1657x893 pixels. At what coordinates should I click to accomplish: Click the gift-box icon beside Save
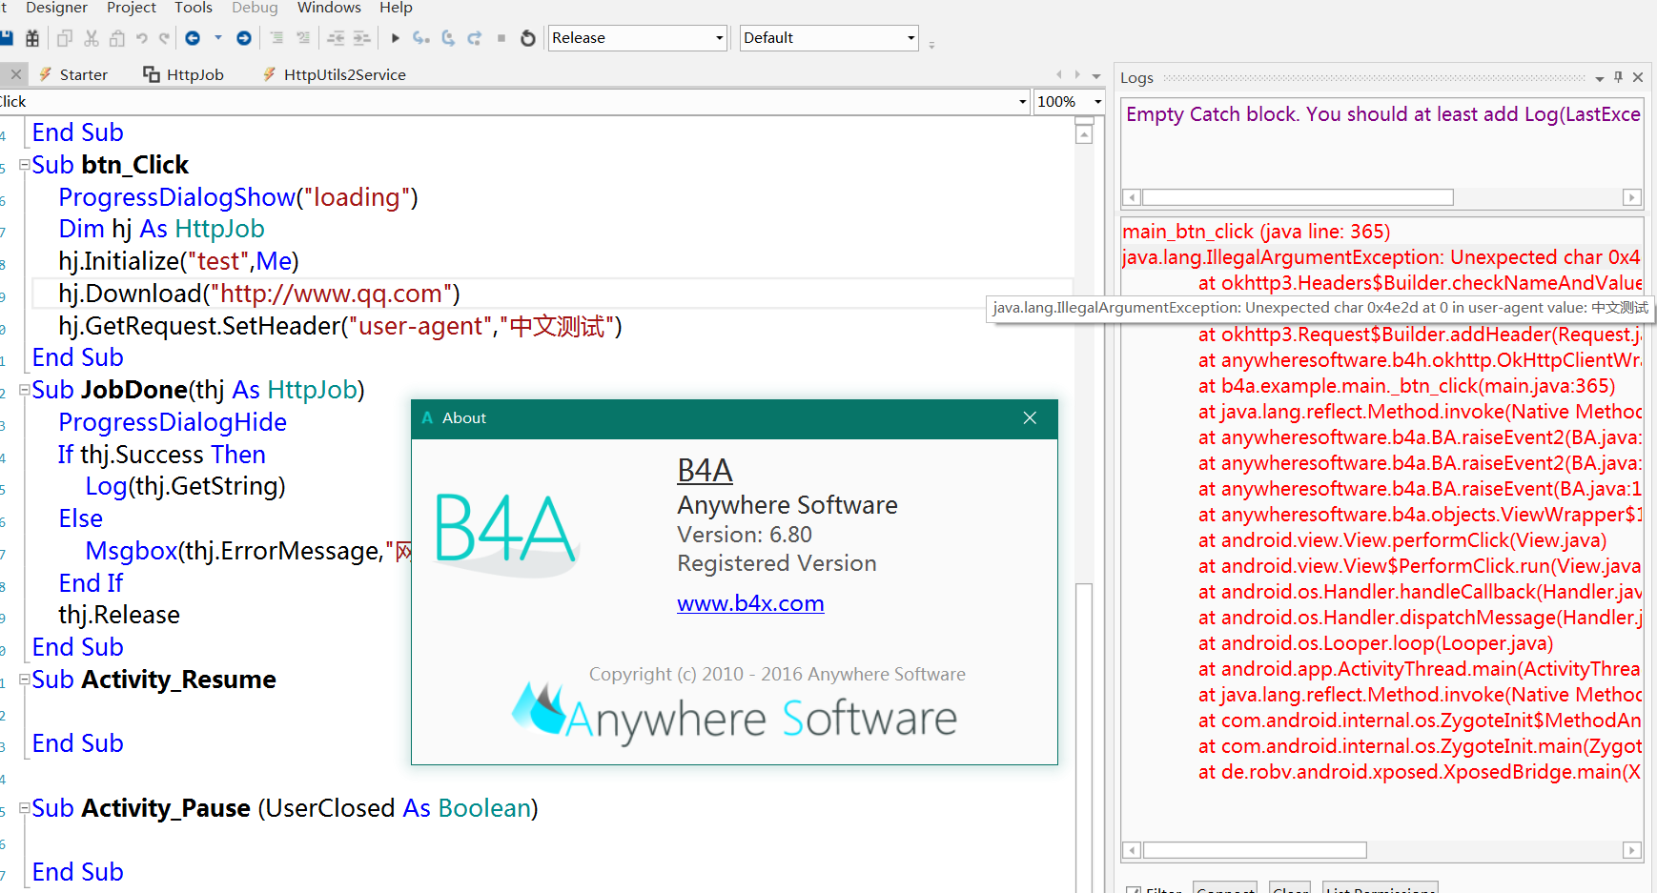[x=32, y=38]
